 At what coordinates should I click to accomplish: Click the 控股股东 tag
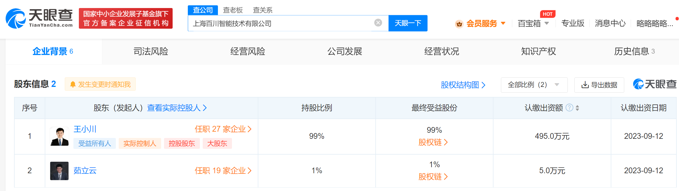coord(182,143)
